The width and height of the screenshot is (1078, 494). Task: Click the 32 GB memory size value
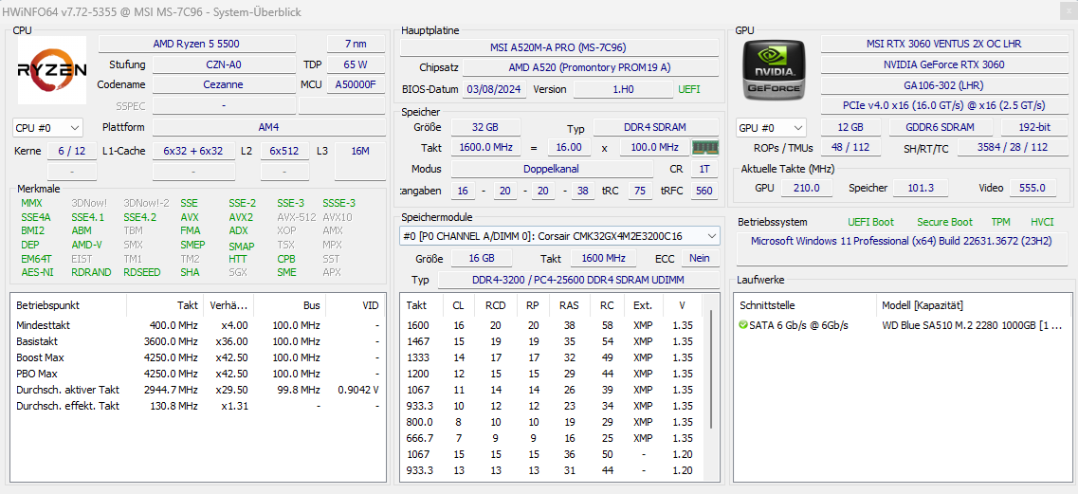[x=485, y=127]
